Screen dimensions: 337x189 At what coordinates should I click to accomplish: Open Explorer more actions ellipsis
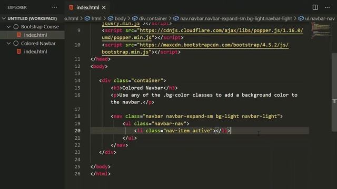click(x=55, y=7)
